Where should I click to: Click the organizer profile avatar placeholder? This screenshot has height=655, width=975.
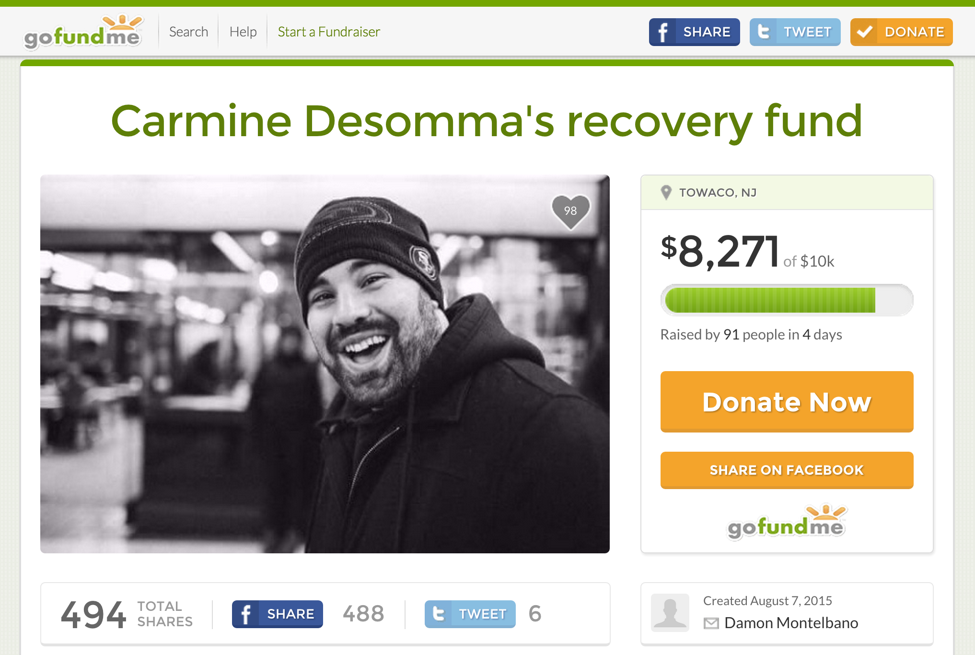pyautogui.click(x=670, y=613)
